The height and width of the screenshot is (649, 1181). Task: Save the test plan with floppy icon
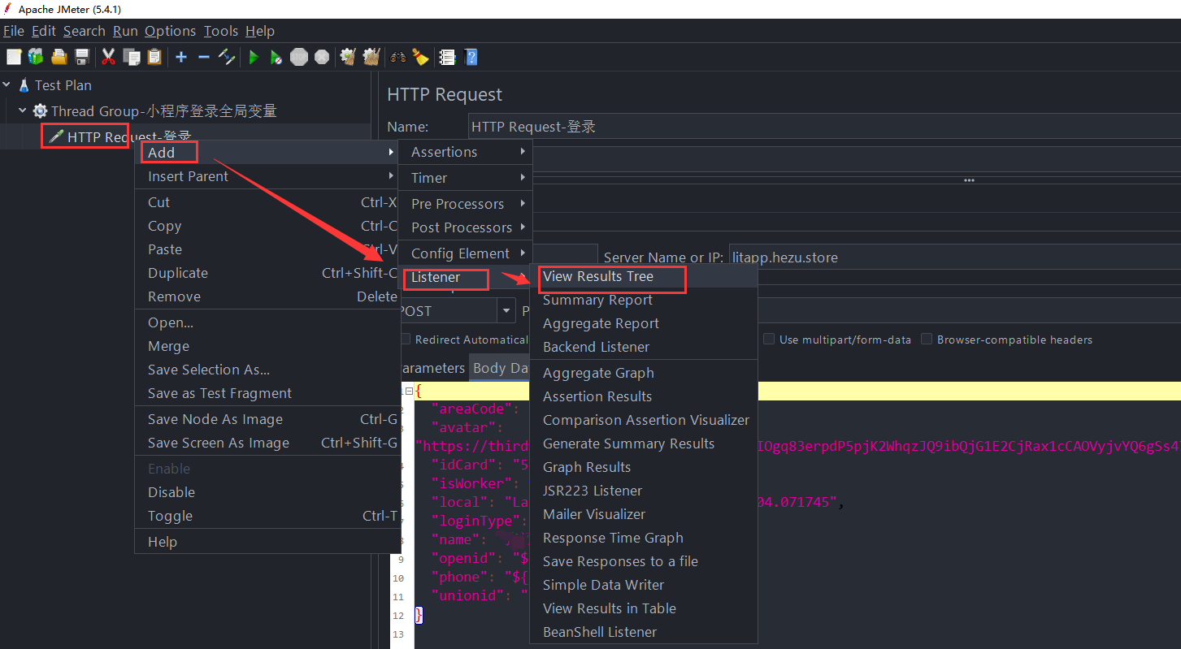pyautogui.click(x=81, y=57)
